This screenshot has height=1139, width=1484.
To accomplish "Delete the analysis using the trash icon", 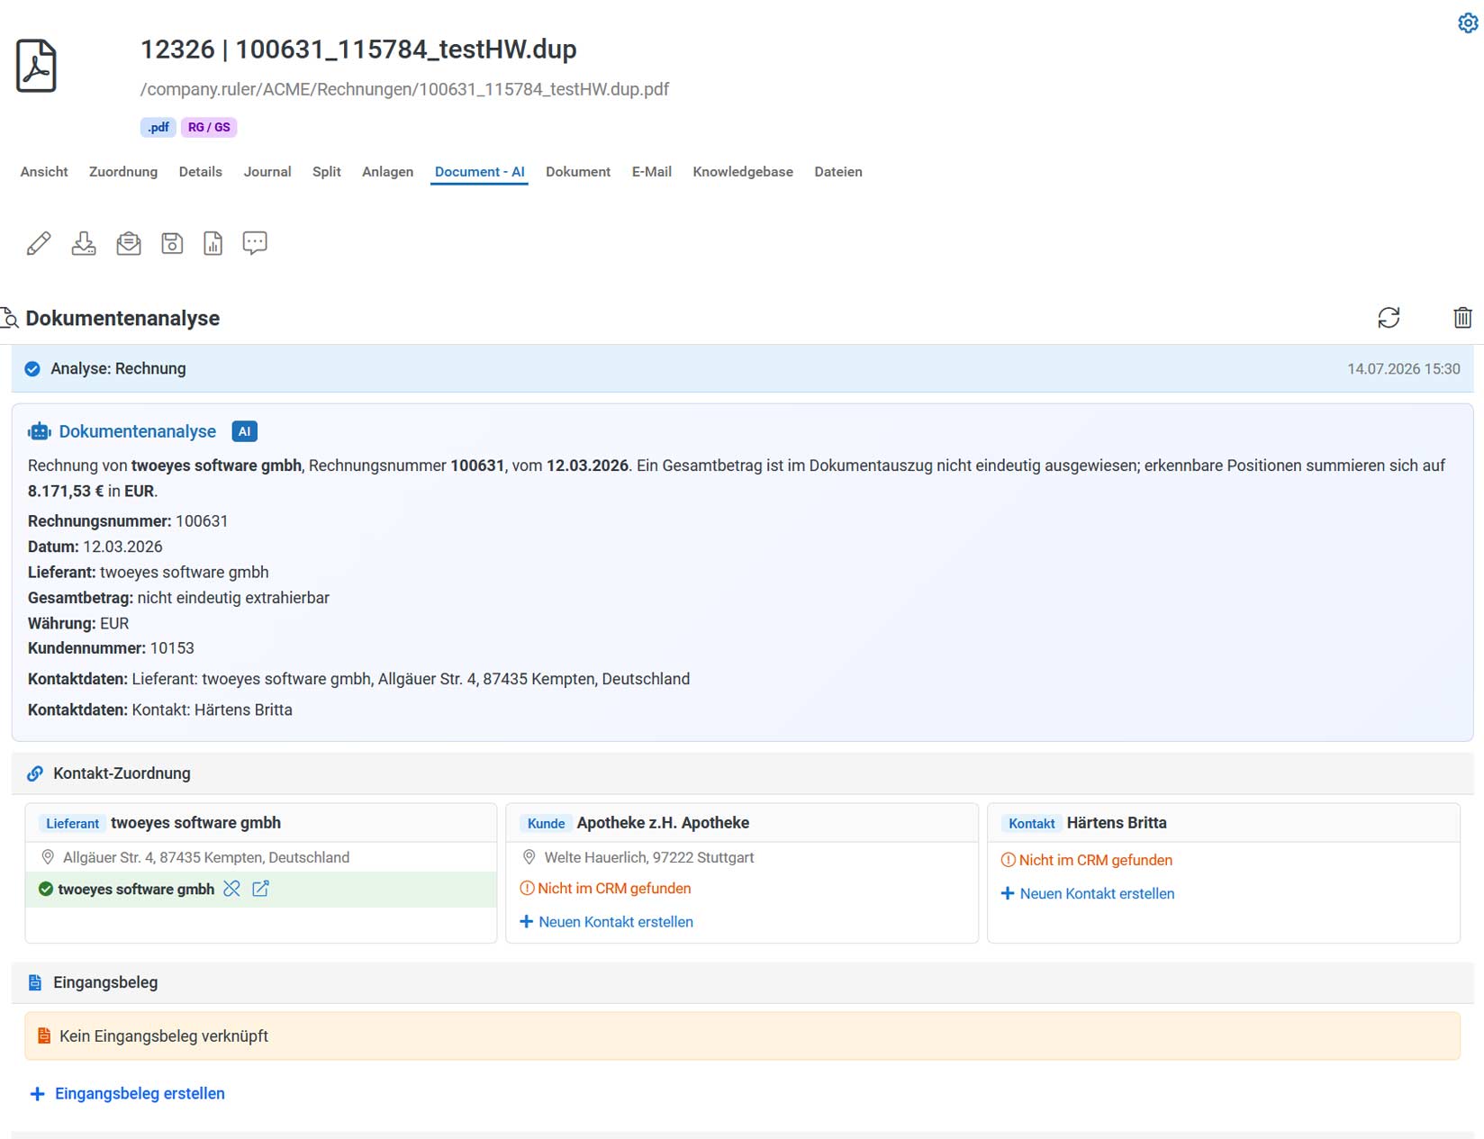I will pyautogui.click(x=1462, y=318).
